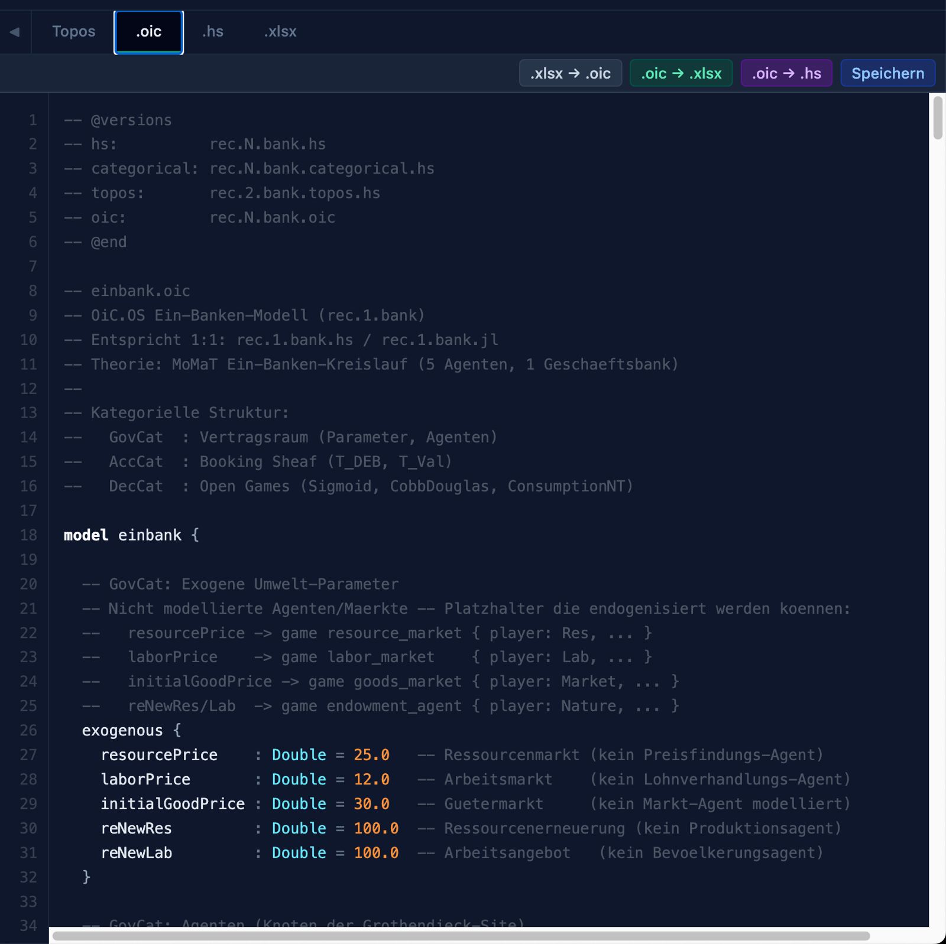Click the reNewLab identifier on line 31
The height and width of the screenshot is (944, 946).
coord(137,853)
